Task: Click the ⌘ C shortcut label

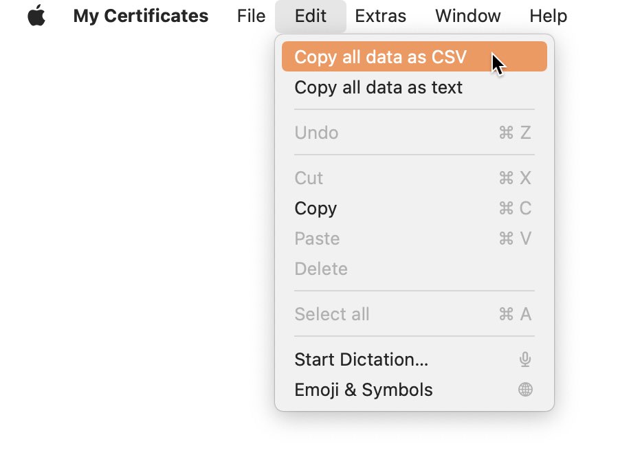Action: click(515, 208)
